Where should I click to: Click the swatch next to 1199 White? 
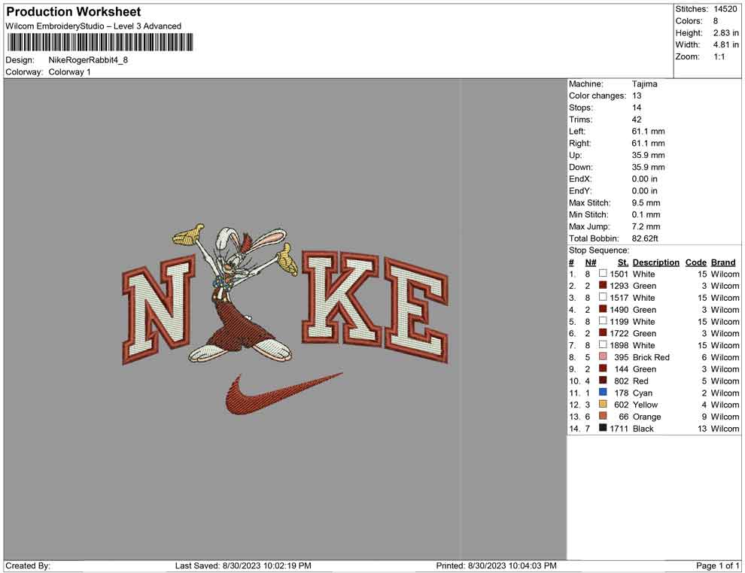[x=603, y=321]
